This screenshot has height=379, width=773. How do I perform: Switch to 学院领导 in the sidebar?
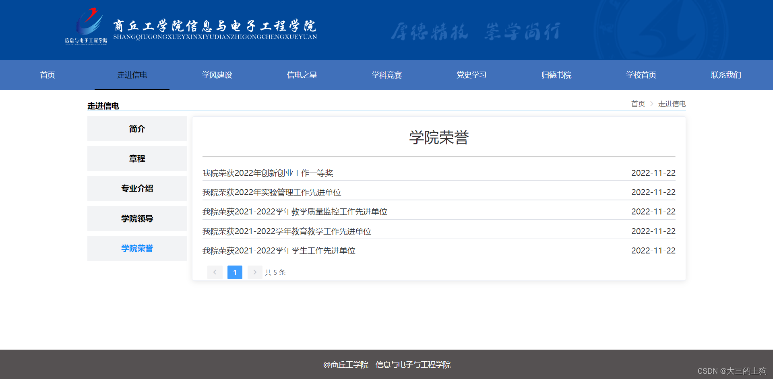137,218
